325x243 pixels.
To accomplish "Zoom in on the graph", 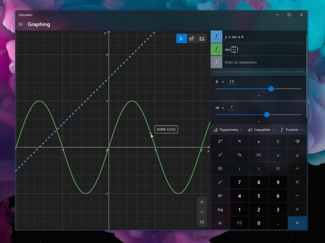I will (202, 202).
